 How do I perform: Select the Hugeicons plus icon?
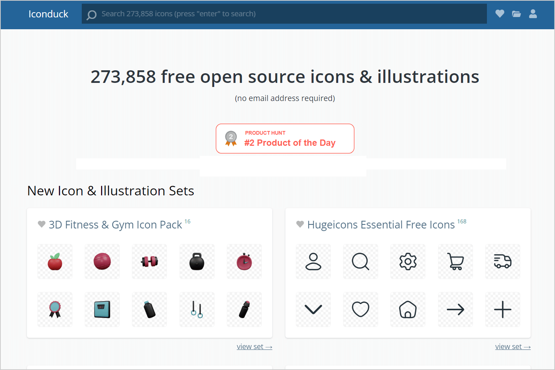pyautogui.click(x=503, y=309)
